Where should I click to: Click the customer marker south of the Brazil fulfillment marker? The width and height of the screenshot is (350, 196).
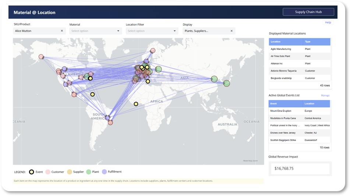[x=110, y=123]
